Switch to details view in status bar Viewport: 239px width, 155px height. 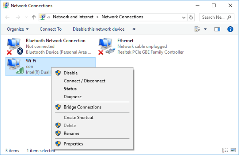(225, 150)
